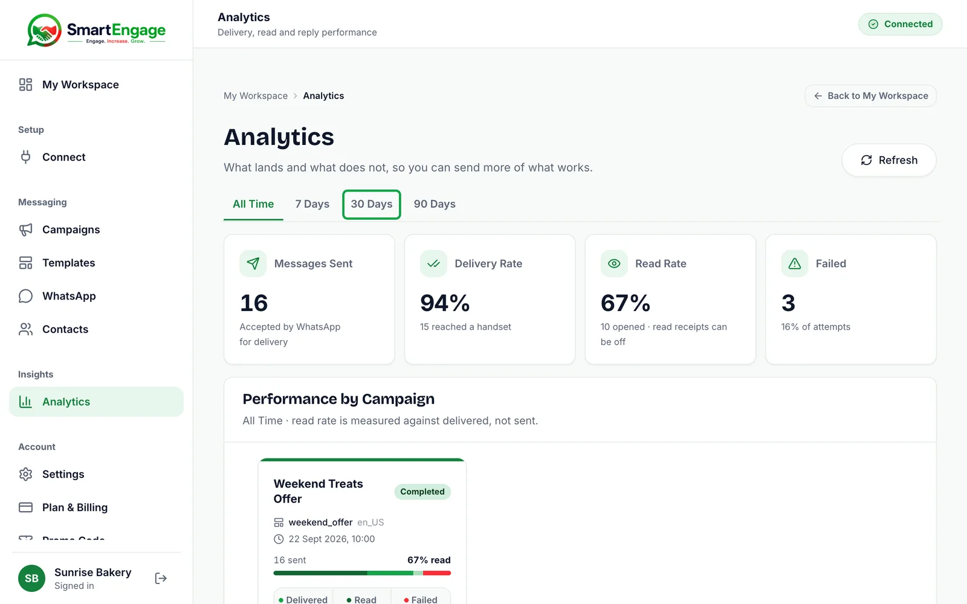Click the '16 sent' label
The image size is (967, 604).
290,560
